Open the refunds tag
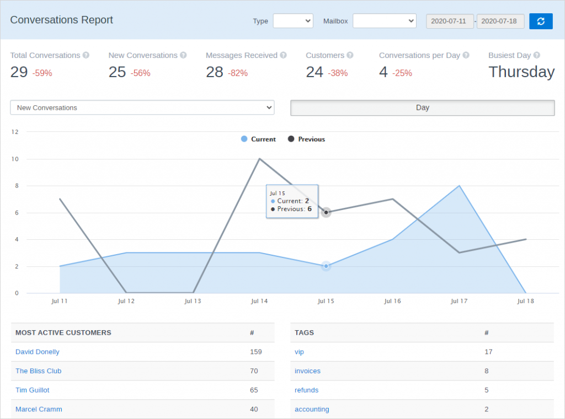This screenshot has height=419, width=565. pos(306,390)
